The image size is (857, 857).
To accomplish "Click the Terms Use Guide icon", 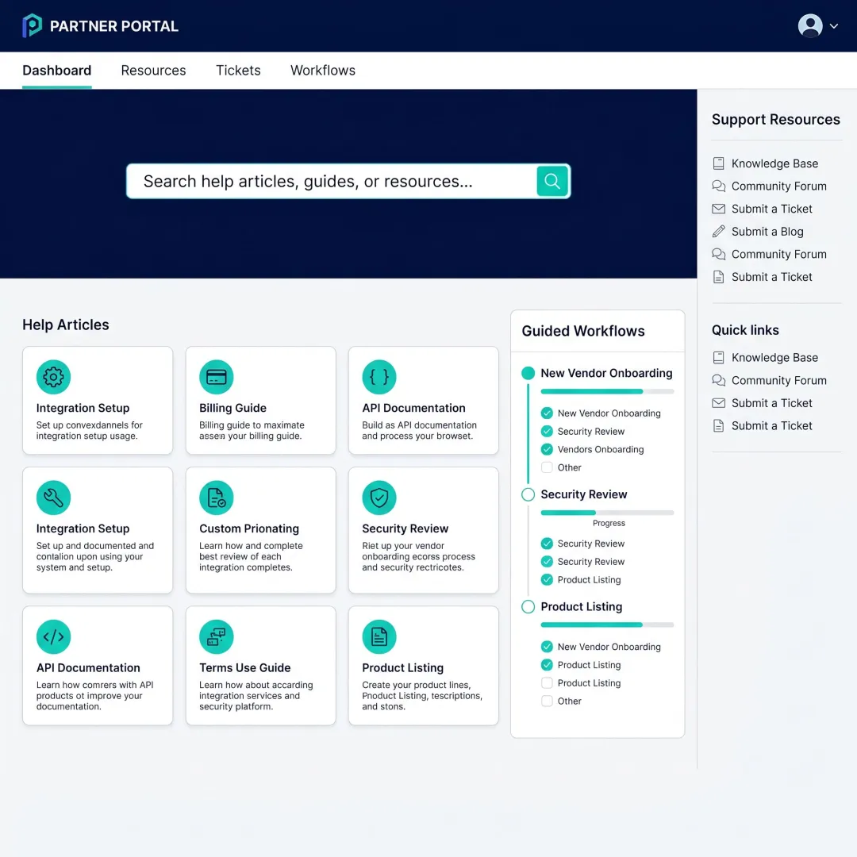I will click(x=216, y=636).
